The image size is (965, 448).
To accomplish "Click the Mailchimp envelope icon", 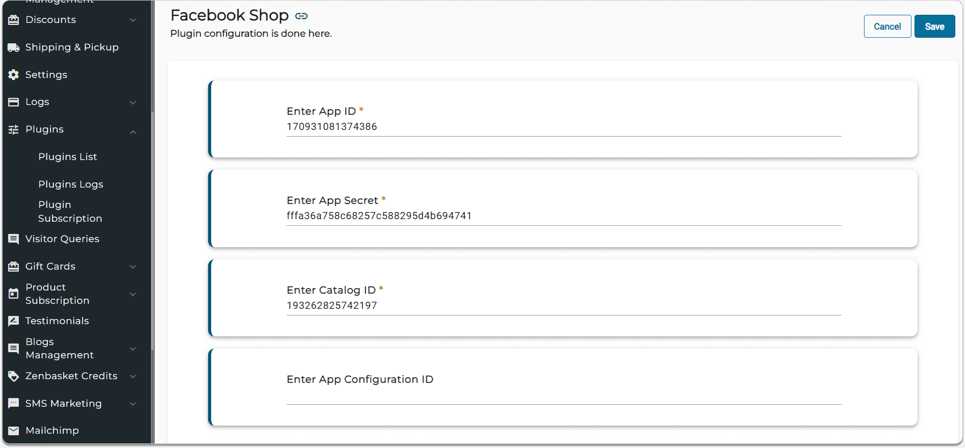I will point(14,431).
